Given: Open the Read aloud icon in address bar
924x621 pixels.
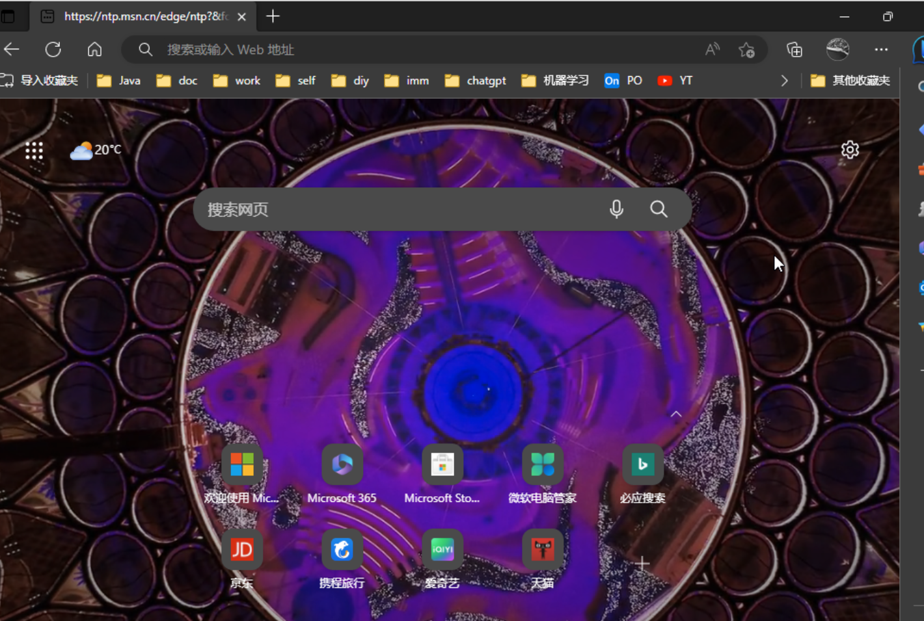Looking at the screenshot, I should coord(713,49).
